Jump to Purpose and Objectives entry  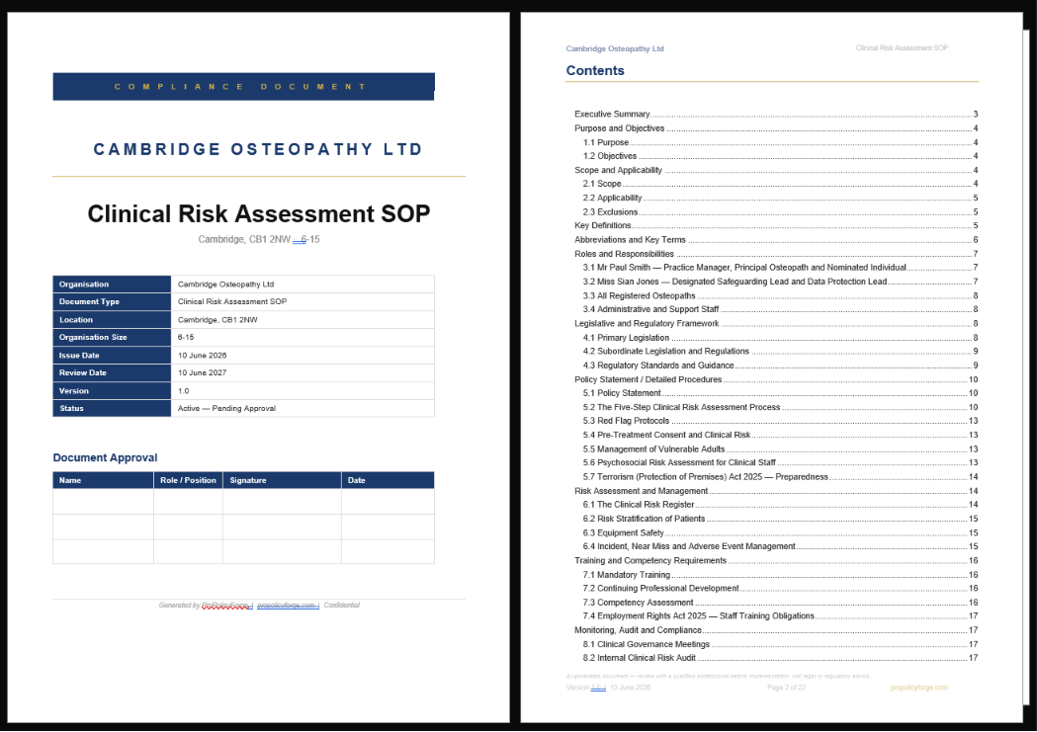click(776, 128)
